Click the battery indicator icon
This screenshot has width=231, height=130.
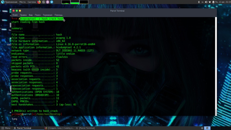click(214, 2)
